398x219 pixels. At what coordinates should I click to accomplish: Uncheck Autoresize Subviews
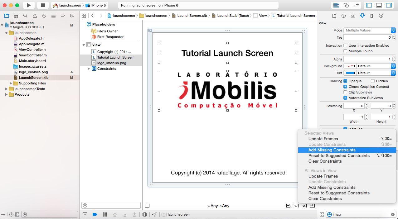345,98
